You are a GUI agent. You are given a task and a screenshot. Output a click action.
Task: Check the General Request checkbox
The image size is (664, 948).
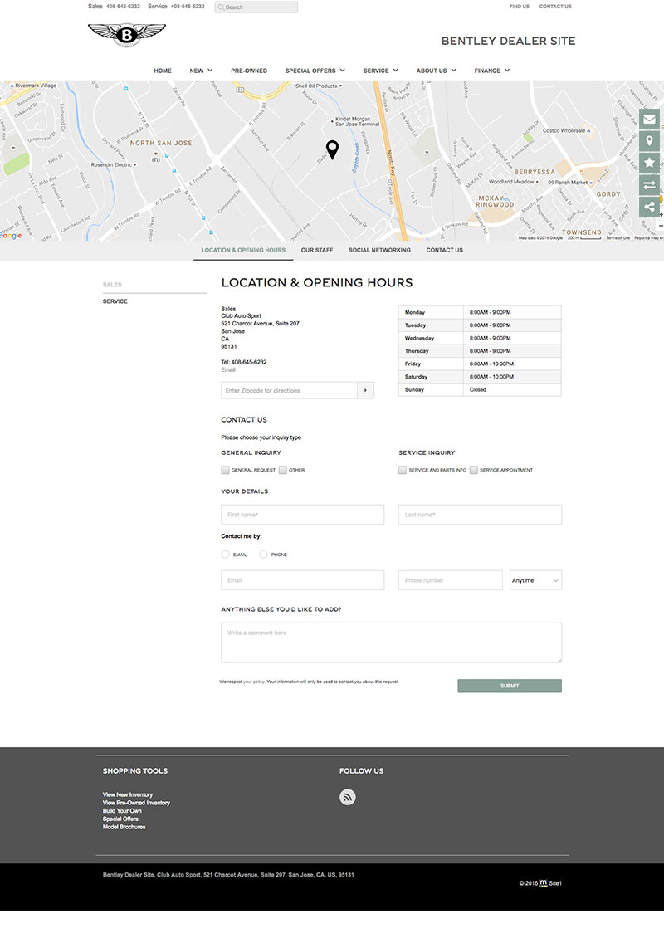(226, 470)
